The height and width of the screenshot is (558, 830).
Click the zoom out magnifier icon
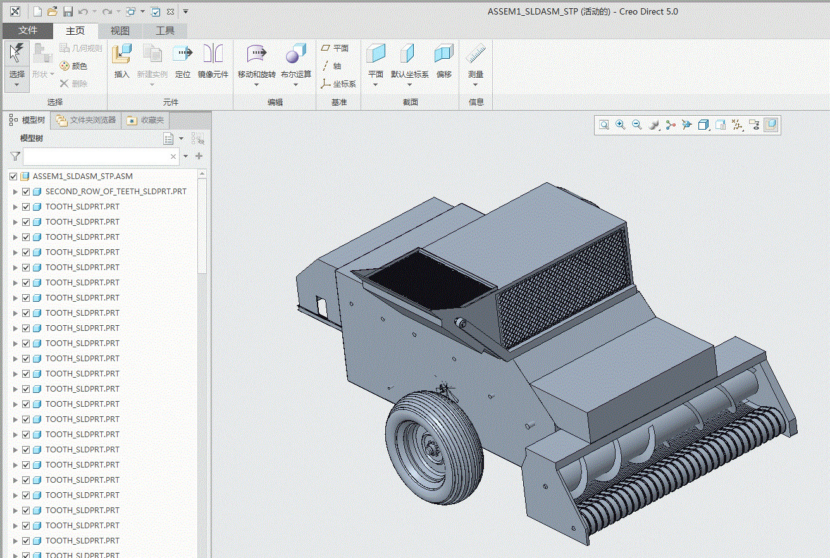(x=637, y=125)
